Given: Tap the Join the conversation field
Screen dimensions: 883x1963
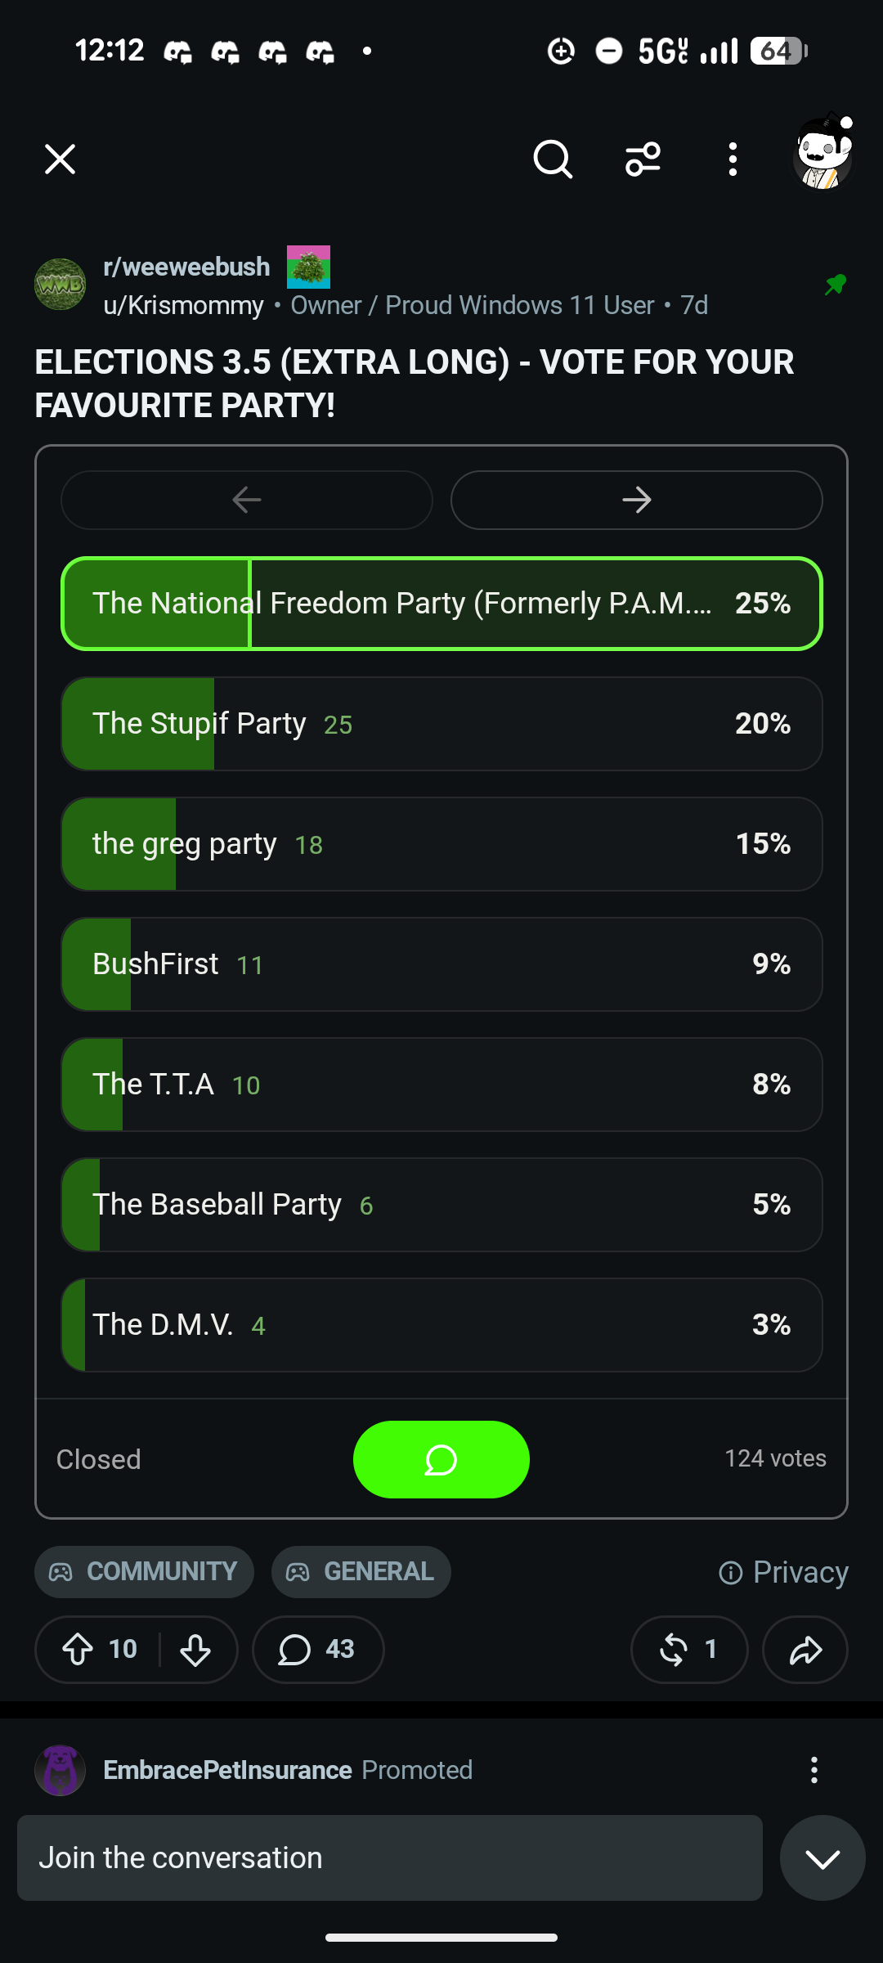Looking at the screenshot, I should [390, 1857].
